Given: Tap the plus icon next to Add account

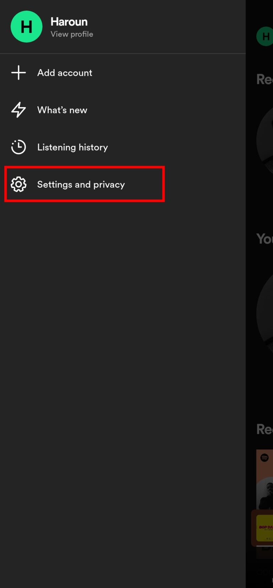Looking at the screenshot, I should (x=18, y=72).
